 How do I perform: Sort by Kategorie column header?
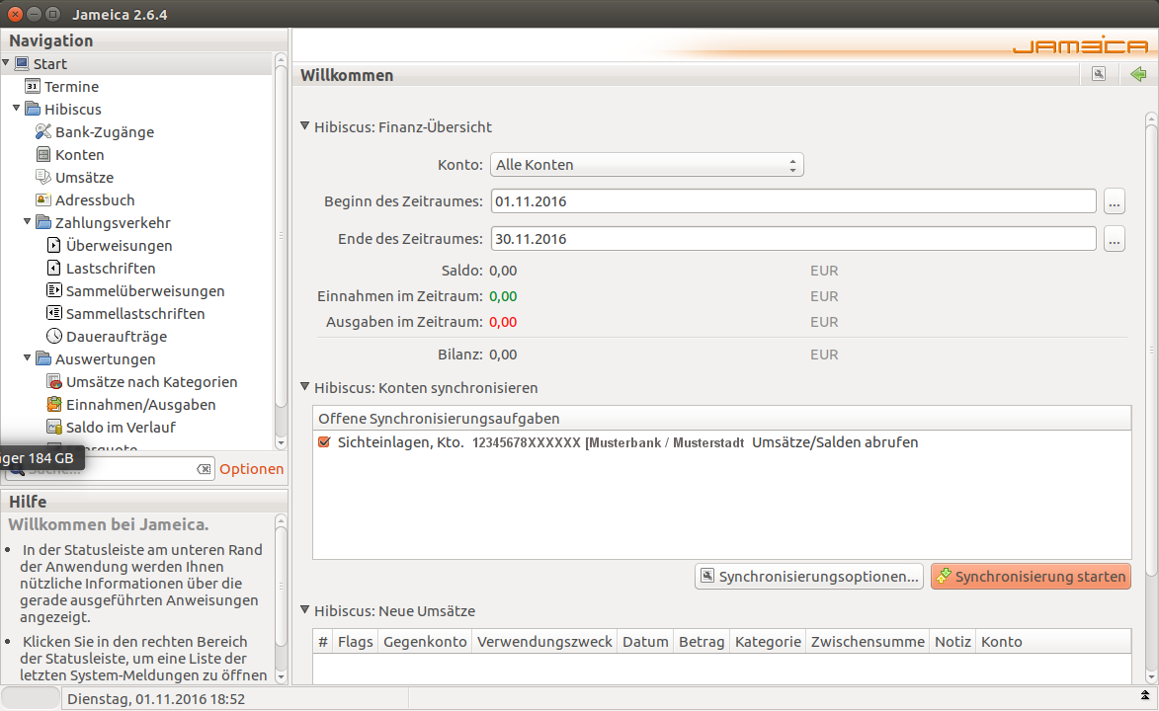[768, 642]
